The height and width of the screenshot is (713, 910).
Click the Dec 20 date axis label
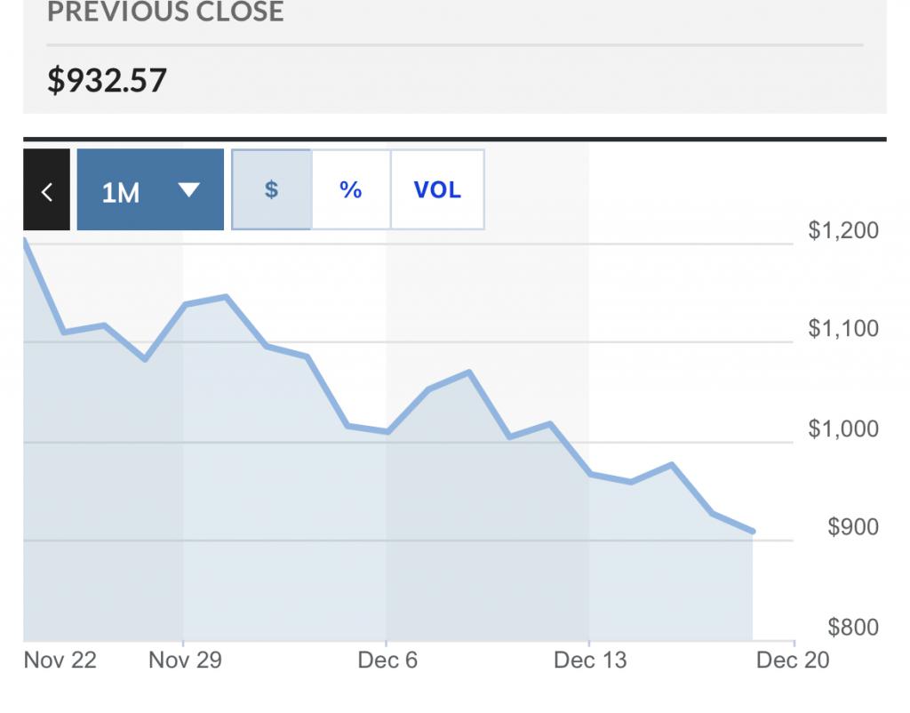tap(793, 661)
